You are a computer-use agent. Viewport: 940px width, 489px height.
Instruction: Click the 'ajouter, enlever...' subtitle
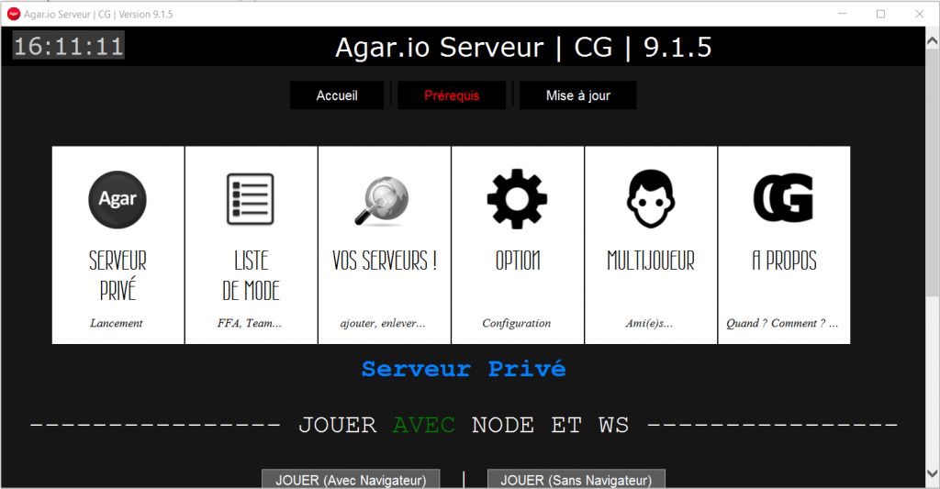[383, 324]
